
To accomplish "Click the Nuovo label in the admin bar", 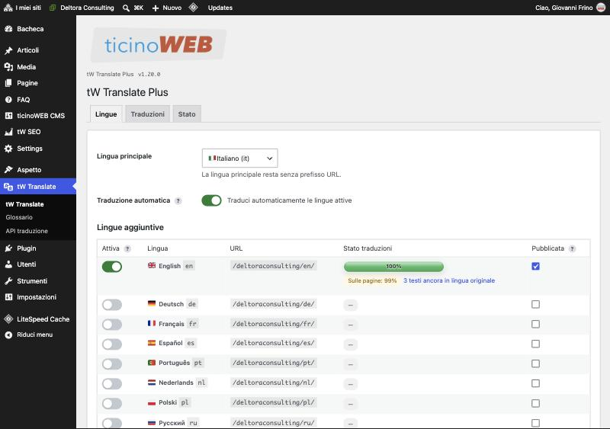I will click(x=172, y=8).
